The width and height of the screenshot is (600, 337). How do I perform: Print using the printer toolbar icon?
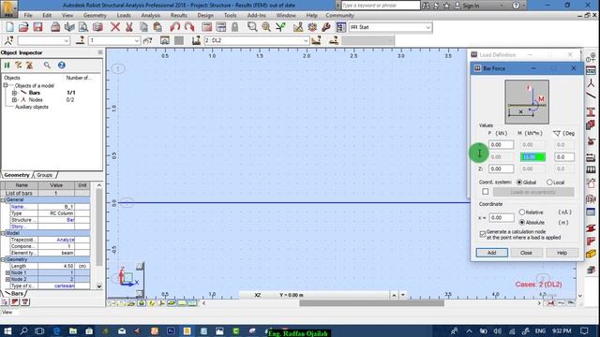tap(55, 27)
